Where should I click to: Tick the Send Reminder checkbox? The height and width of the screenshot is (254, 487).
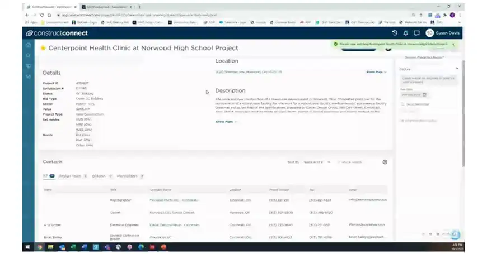(402, 104)
